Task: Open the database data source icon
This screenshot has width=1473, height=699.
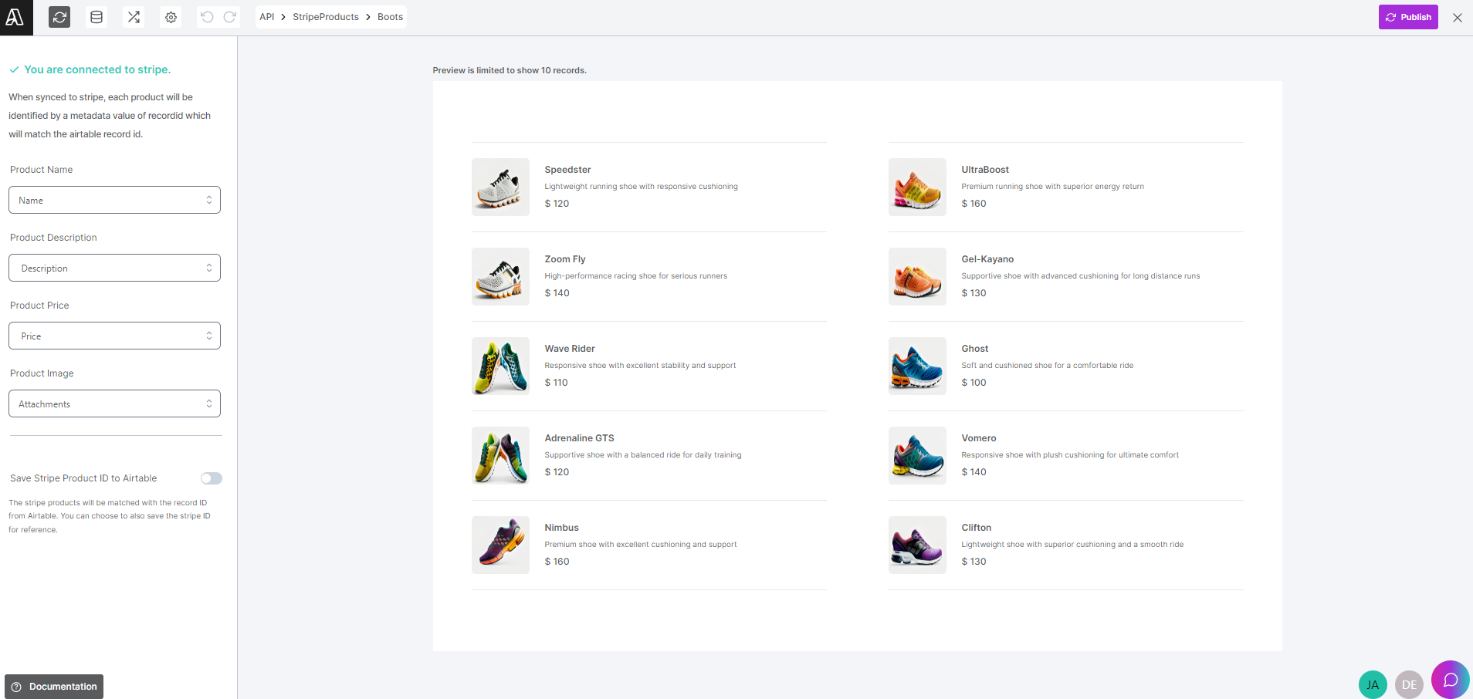Action: tap(97, 17)
